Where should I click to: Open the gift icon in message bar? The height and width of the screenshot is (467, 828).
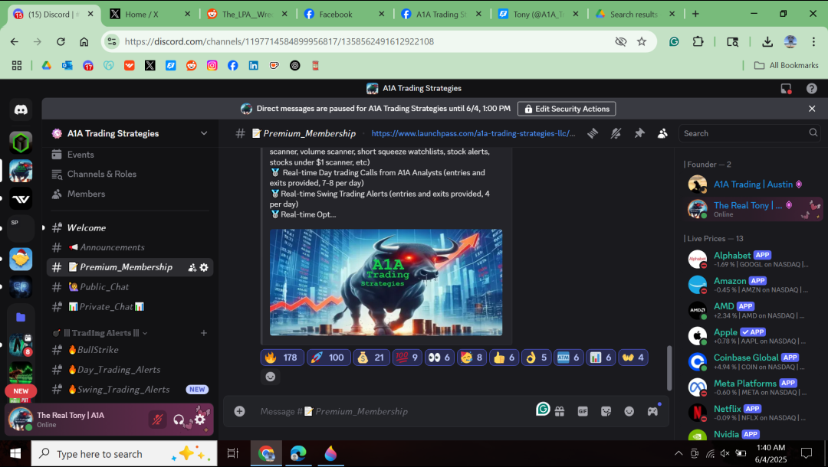tap(560, 411)
